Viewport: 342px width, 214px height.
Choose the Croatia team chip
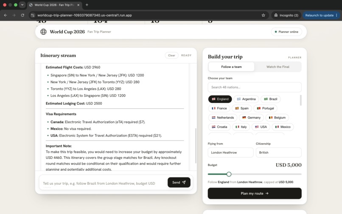(219, 127)
